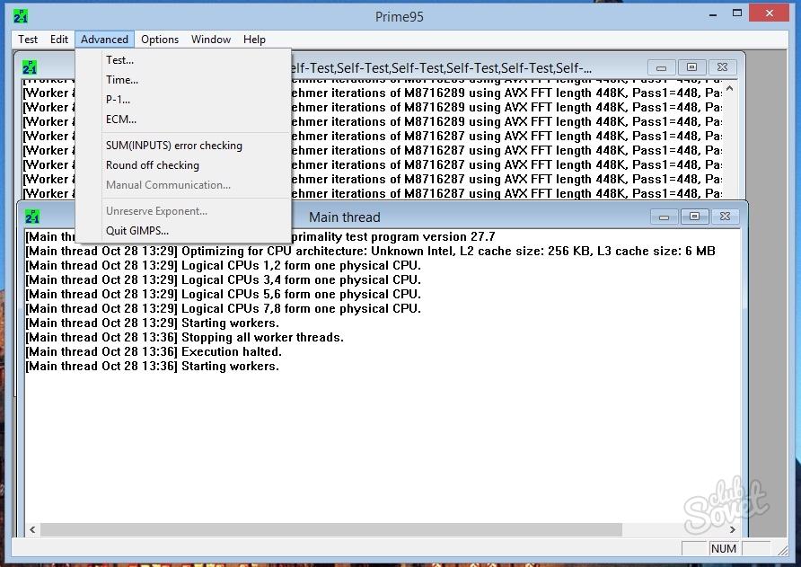Viewport: 801px width, 567px height.
Task: Choose ECM... in the Advanced menu
Action: [x=120, y=120]
